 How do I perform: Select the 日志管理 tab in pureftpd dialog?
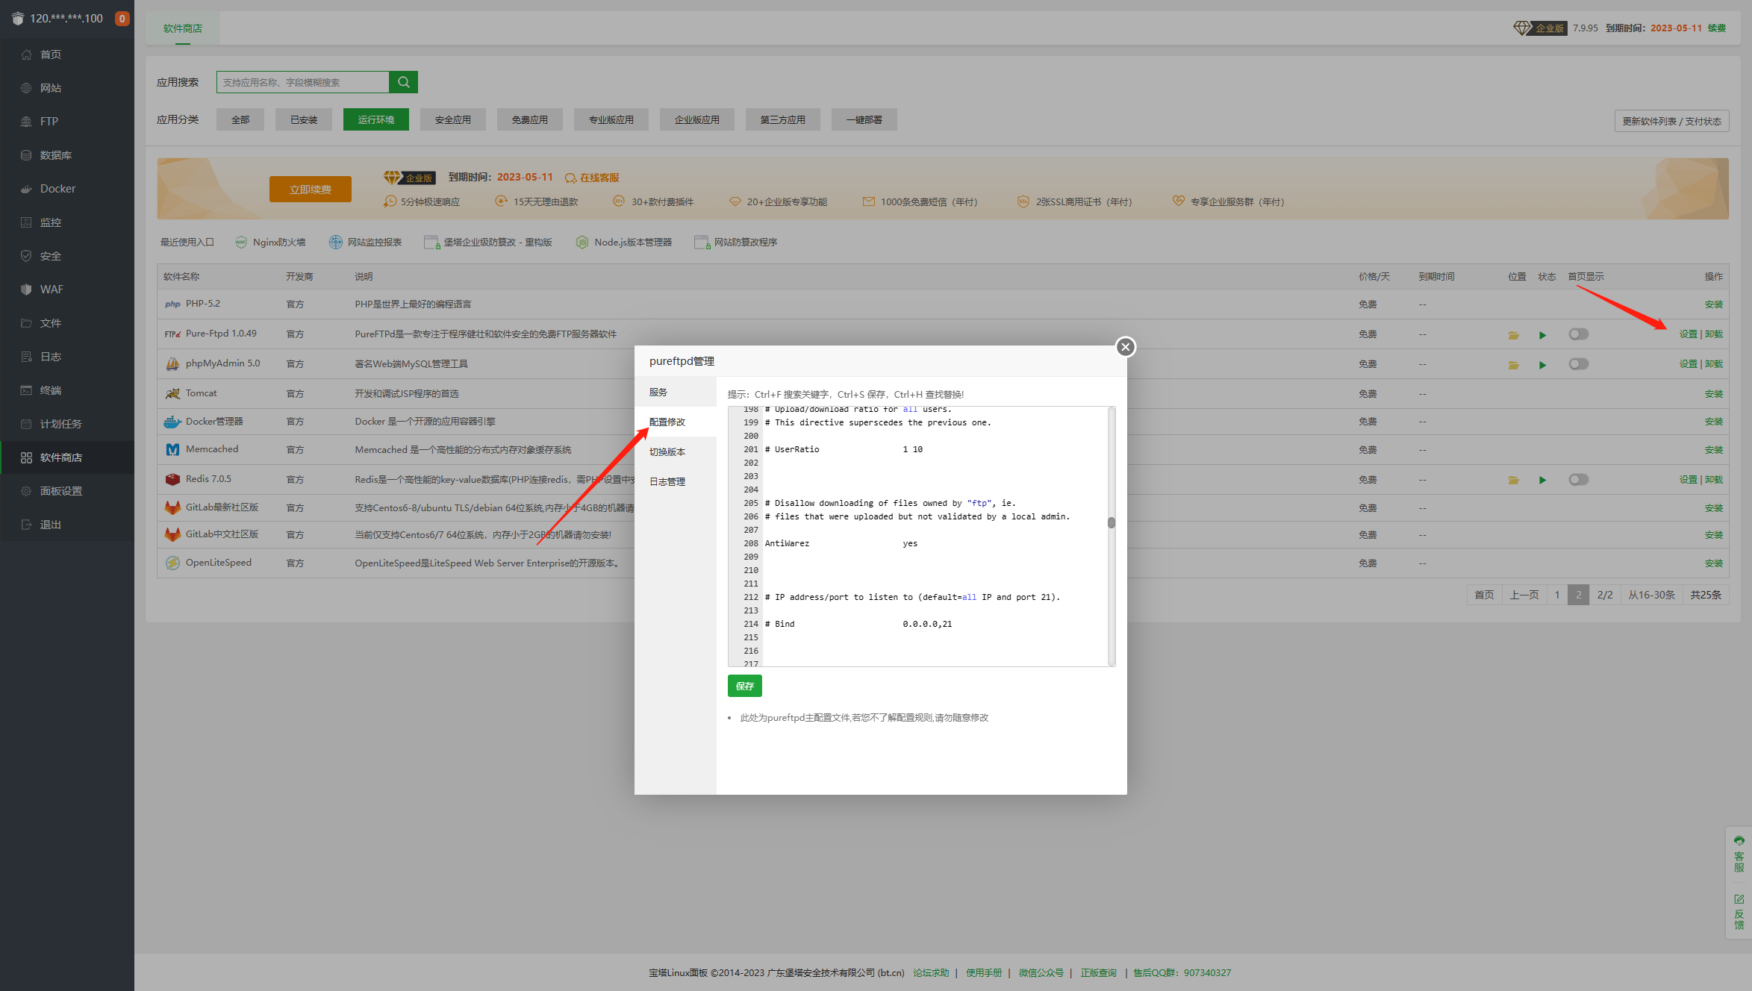point(676,481)
